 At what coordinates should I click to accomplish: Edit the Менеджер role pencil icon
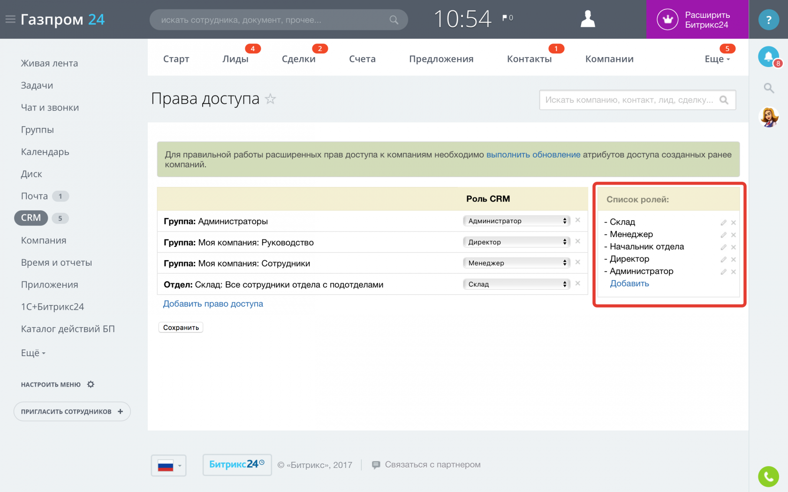click(x=723, y=235)
